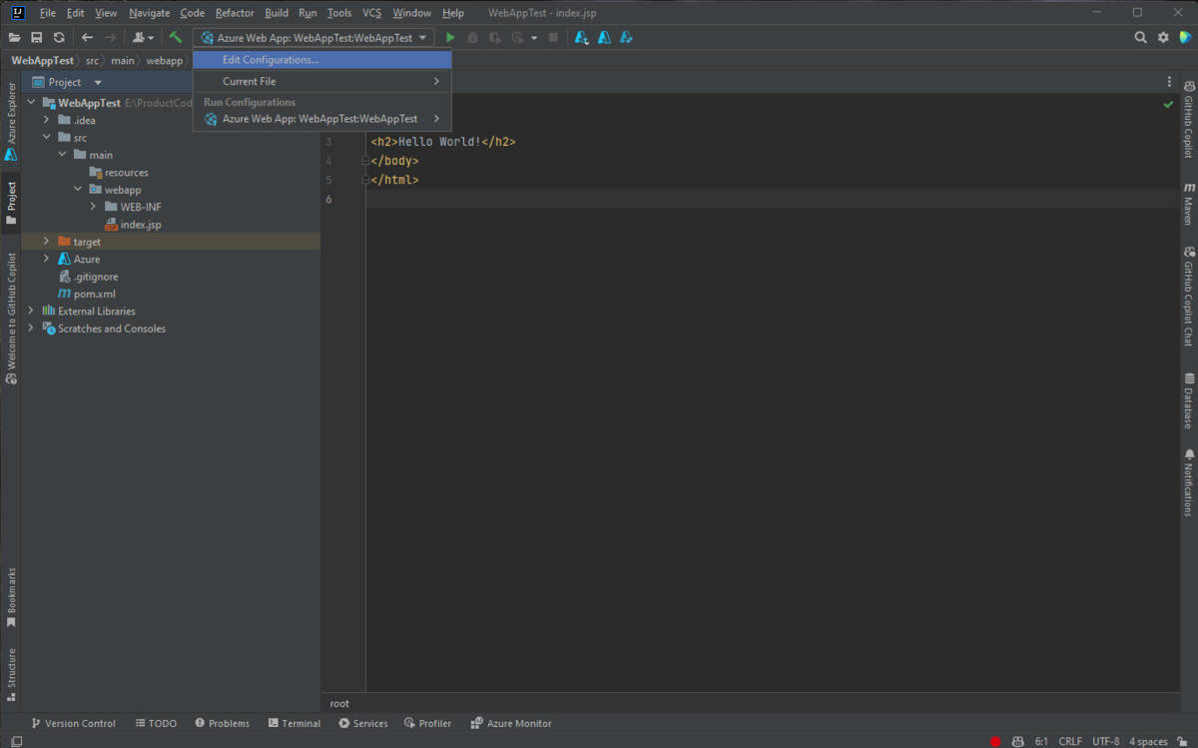Open Search Everywhere with the magnifier icon
The image size is (1198, 748).
(x=1141, y=37)
